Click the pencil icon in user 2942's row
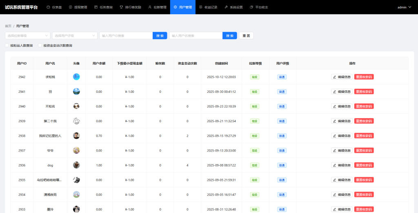 (335, 77)
